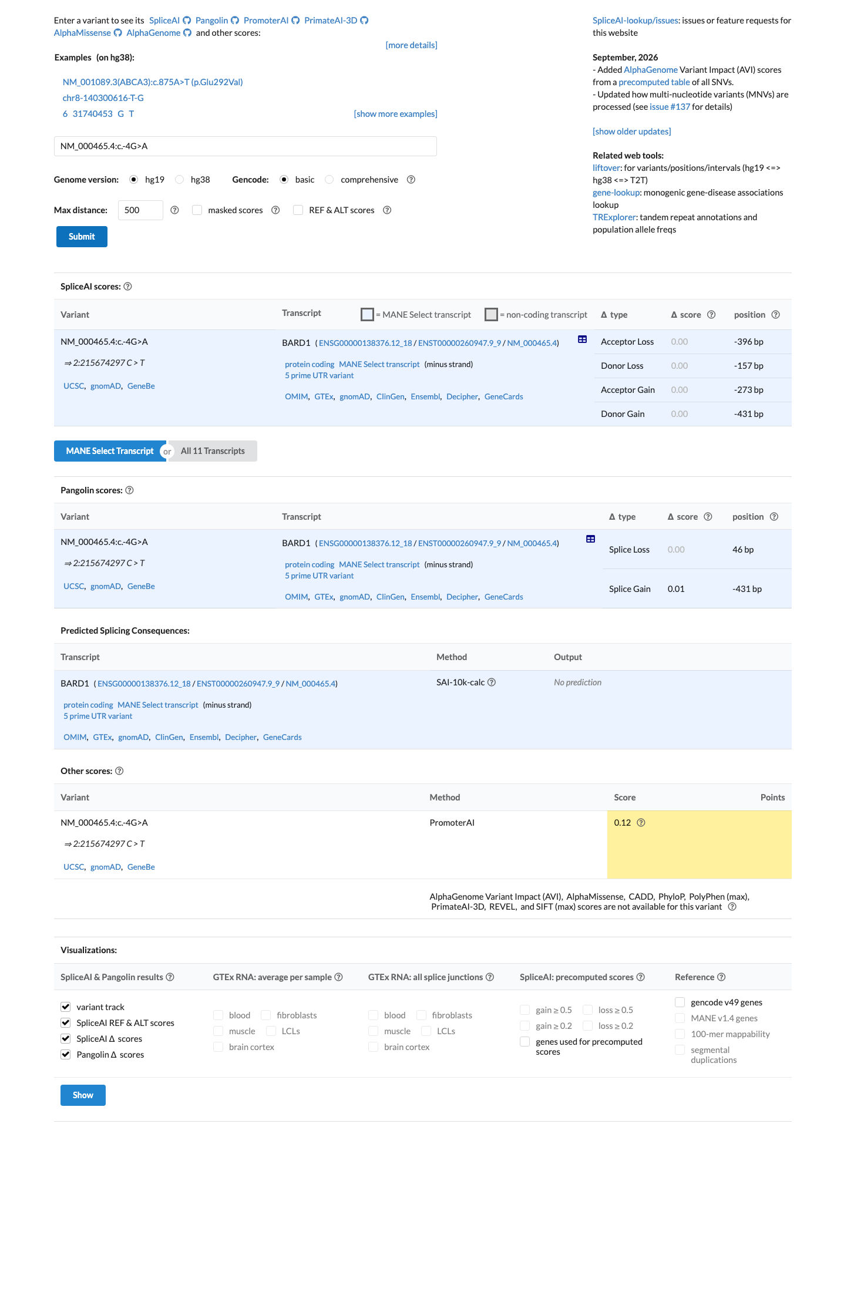Uncheck the variant track checkbox
This screenshot has width=854, height=1292.
(66, 1007)
